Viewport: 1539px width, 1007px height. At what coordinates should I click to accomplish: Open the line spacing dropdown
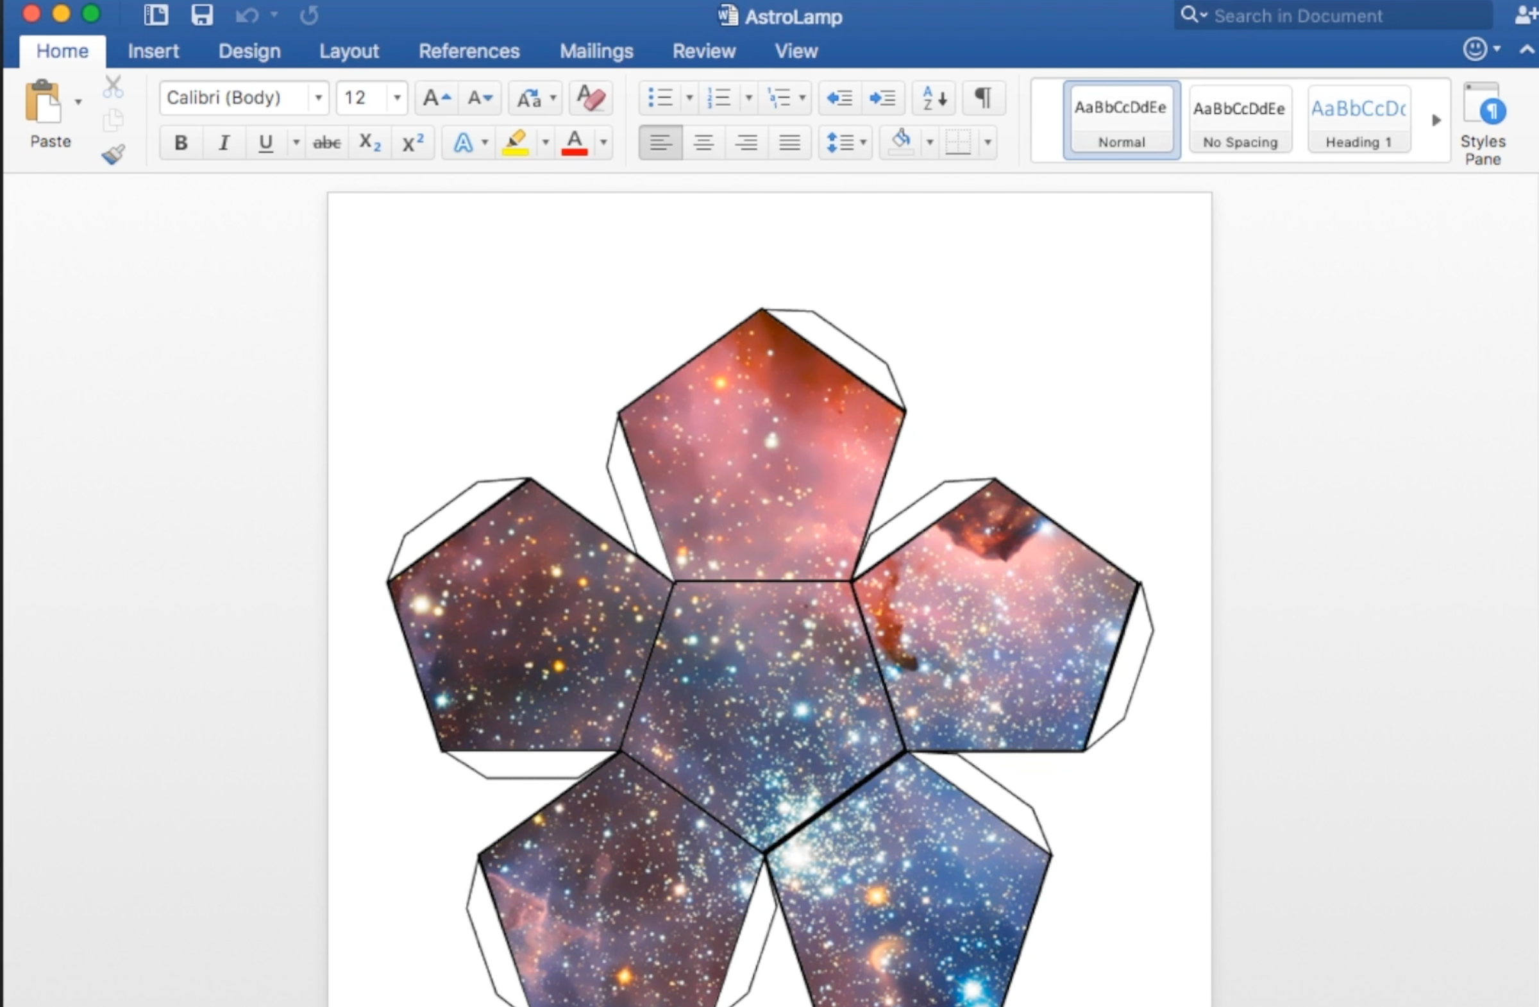(x=862, y=142)
